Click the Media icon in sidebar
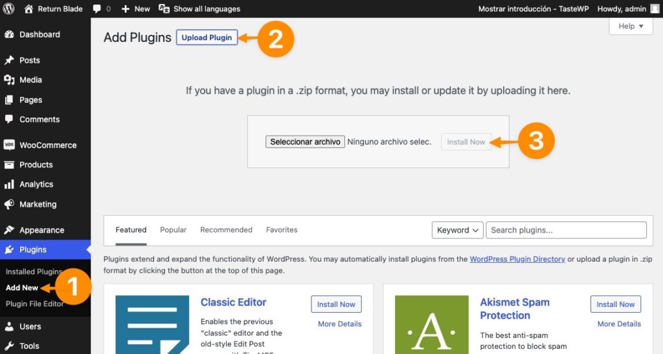Image resolution: width=663 pixels, height=354 pixels. click(9, 79)
